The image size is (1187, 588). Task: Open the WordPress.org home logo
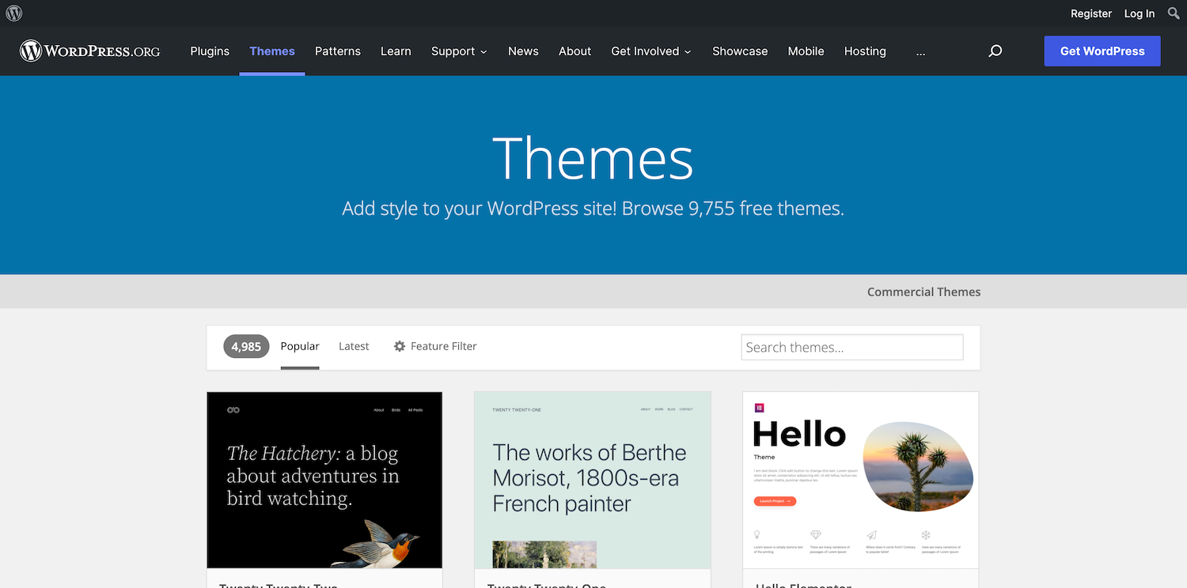click(90, 51)
